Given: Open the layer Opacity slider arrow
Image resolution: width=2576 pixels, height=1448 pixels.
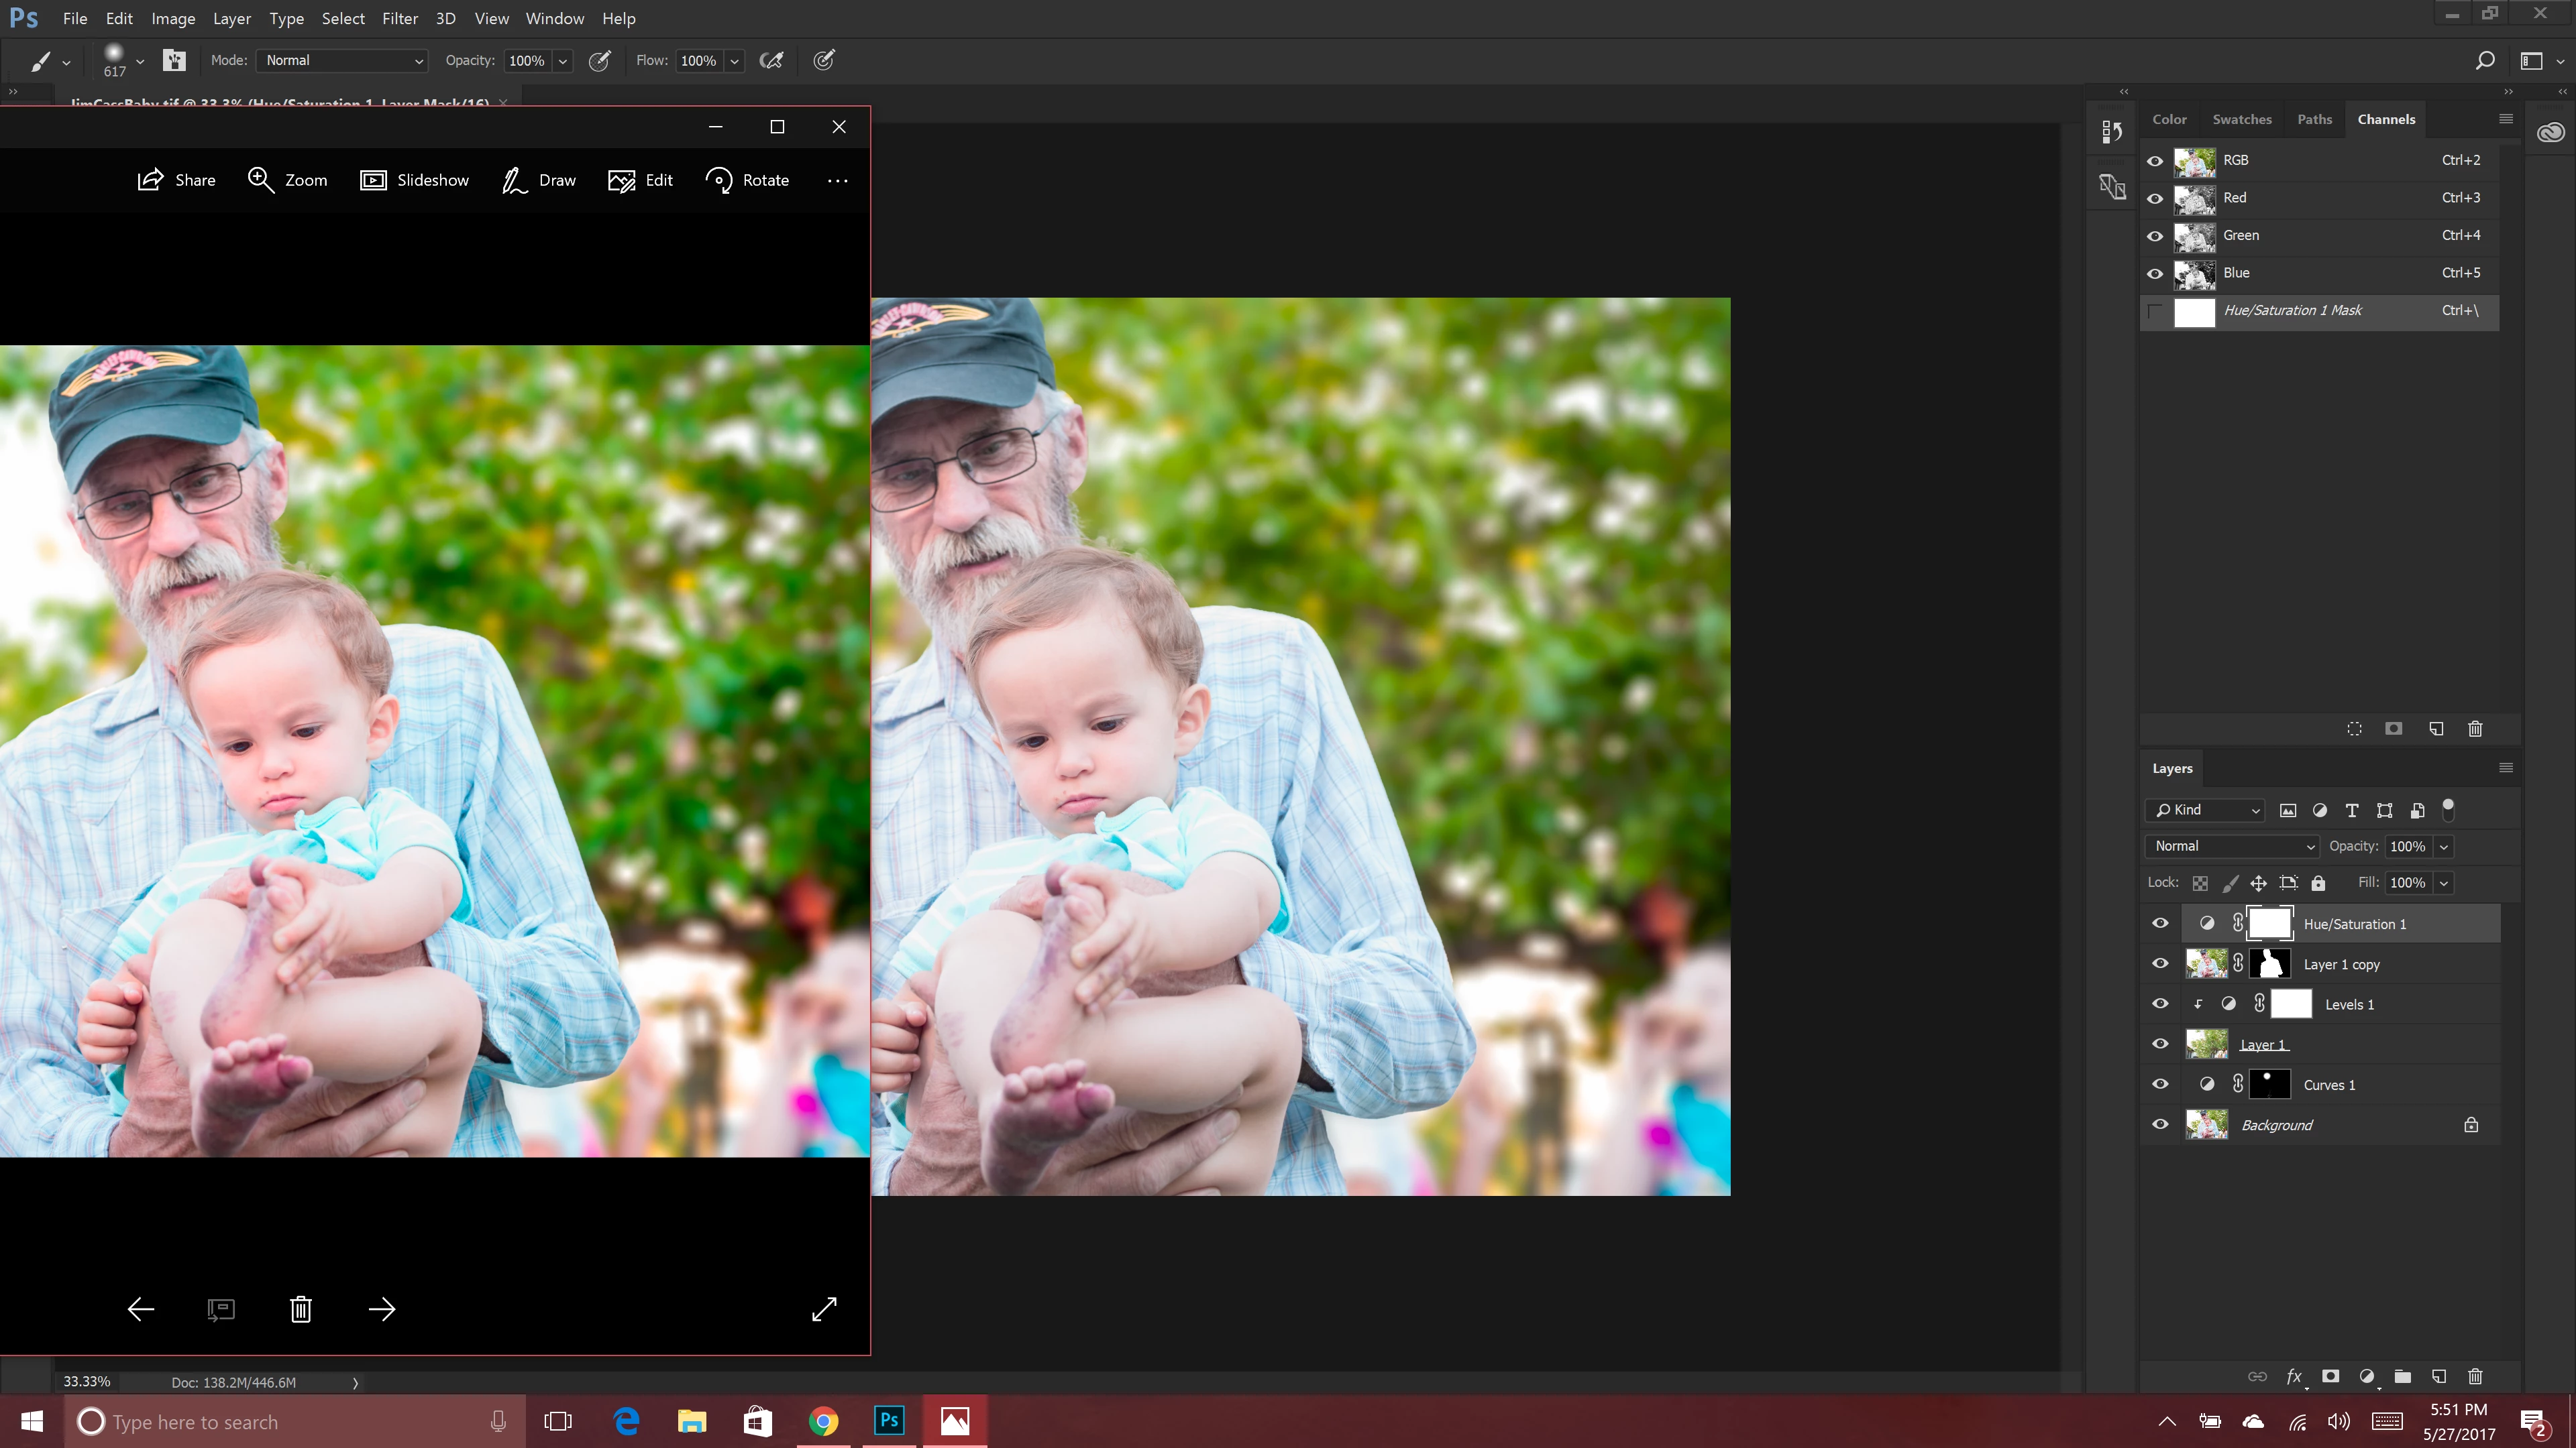Looking at the screenshot, I should pos(2444,847).
